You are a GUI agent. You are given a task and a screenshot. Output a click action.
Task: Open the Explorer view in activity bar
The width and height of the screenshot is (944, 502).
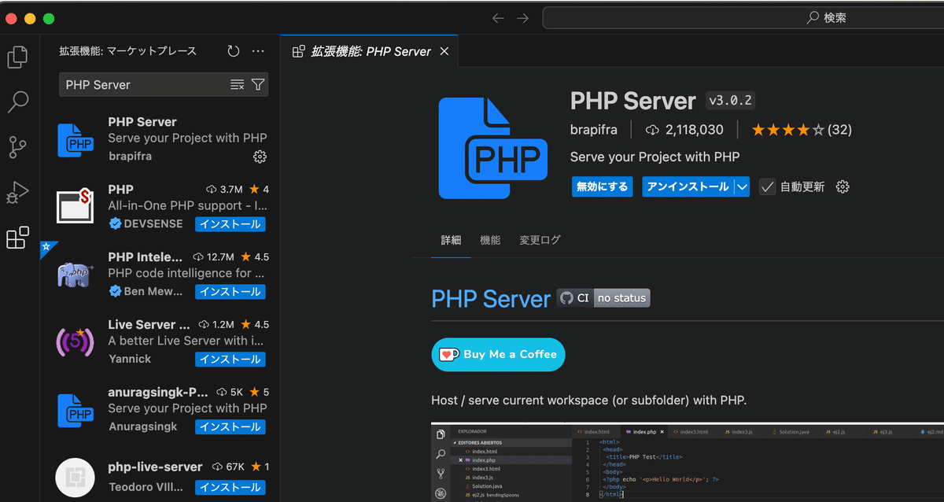17,57
